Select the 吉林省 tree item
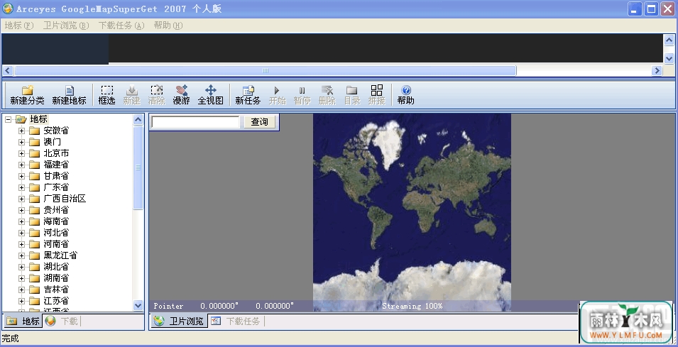Screen dimensions: 678x347 click(x=56, y=289)
